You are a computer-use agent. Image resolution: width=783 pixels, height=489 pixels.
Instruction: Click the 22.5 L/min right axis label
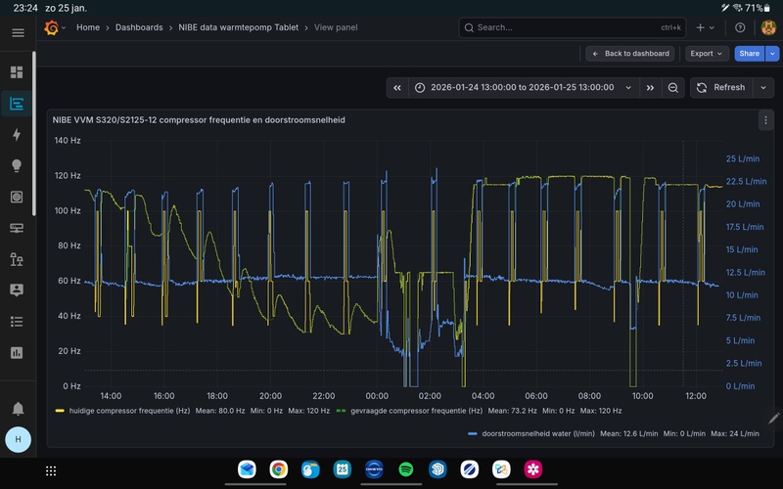[746, 181]
